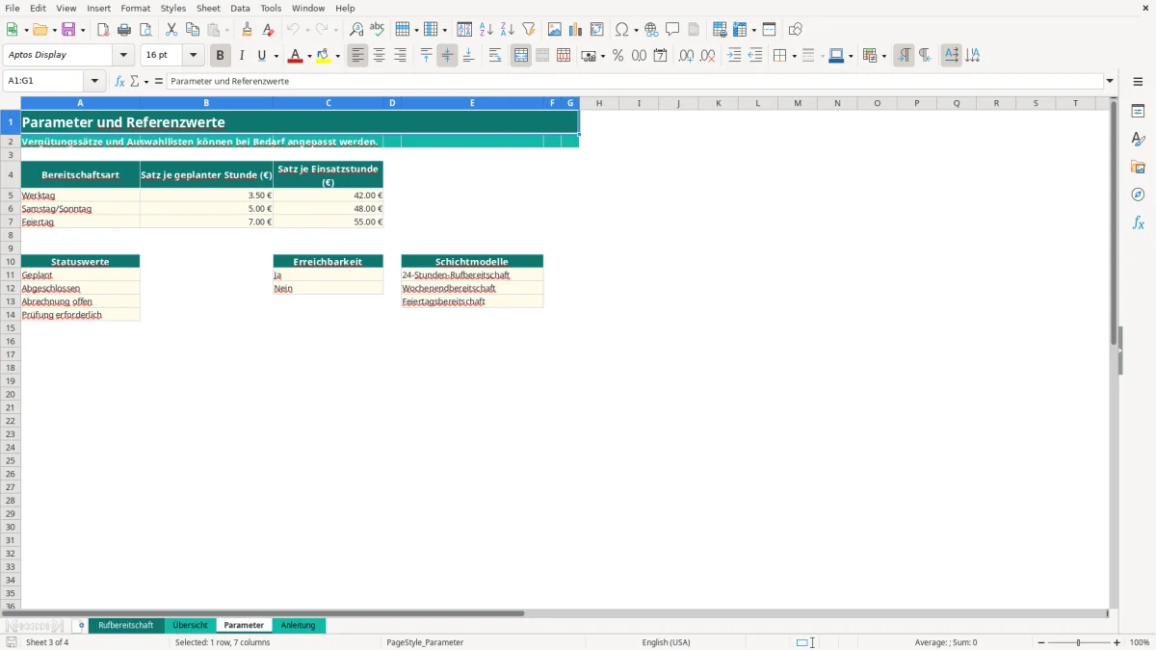Open sidebar Navigator panel
The height and width of the screenshot is (650, 1156).
click(1138, 195)
